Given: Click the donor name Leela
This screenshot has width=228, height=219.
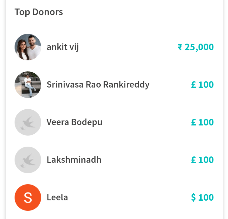Looking at the screenshot, I should click(57, 198).
